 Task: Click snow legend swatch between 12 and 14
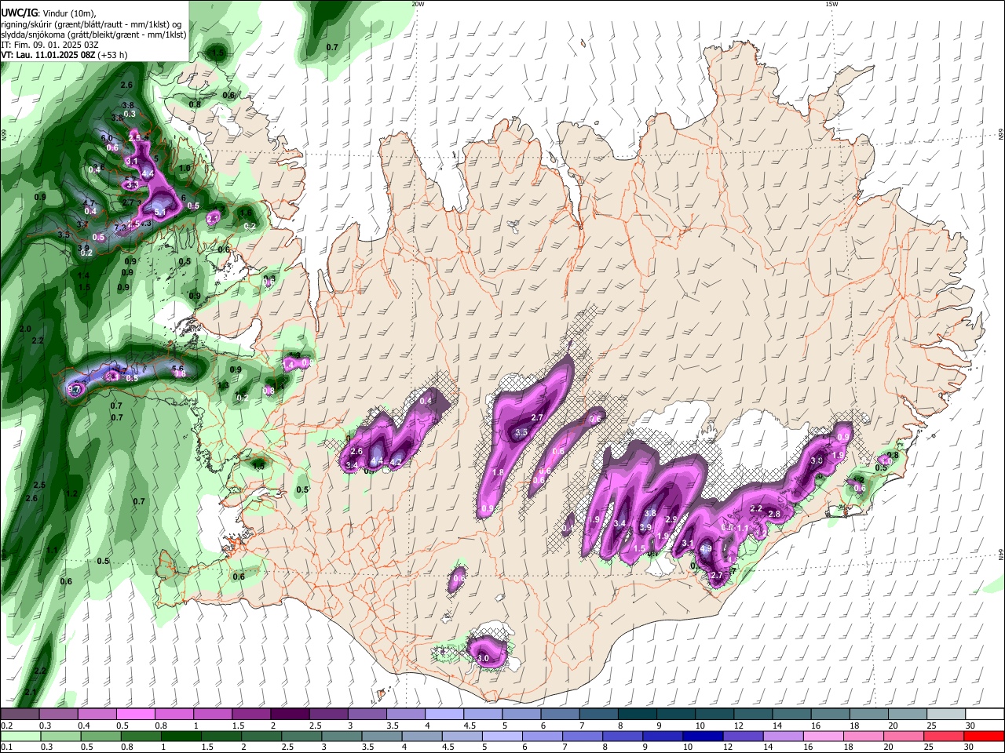754,715
